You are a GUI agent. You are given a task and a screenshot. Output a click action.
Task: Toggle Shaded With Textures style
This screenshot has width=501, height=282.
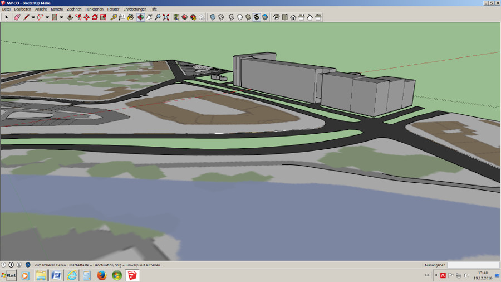pyautogui.click(x=257, y=17)
